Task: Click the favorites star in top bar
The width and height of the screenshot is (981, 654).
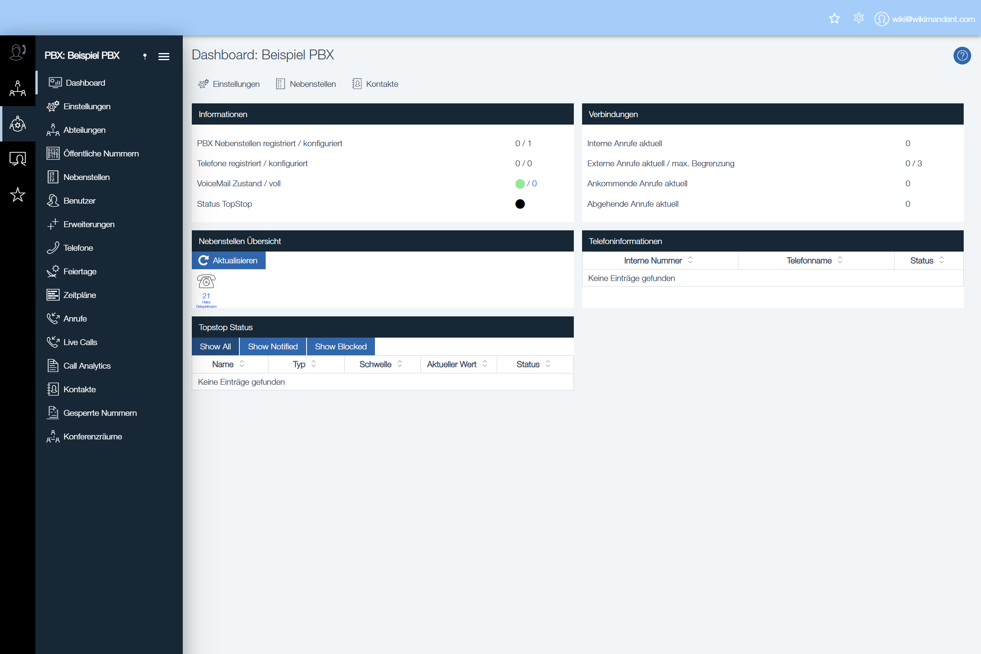Action: [834, 19]
